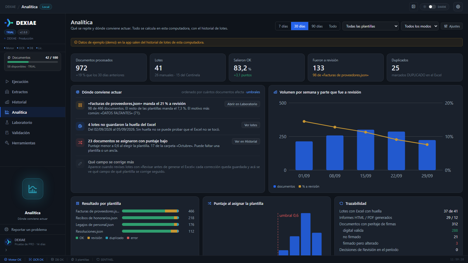This screenshot has height=263, width=468.
Task: Click the Extractos bank icon
Action: [7, 92]
